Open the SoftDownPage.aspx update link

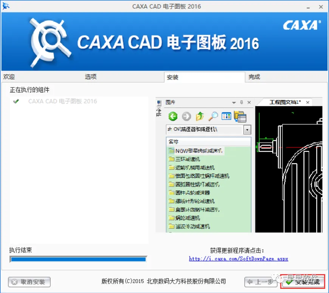238,259
